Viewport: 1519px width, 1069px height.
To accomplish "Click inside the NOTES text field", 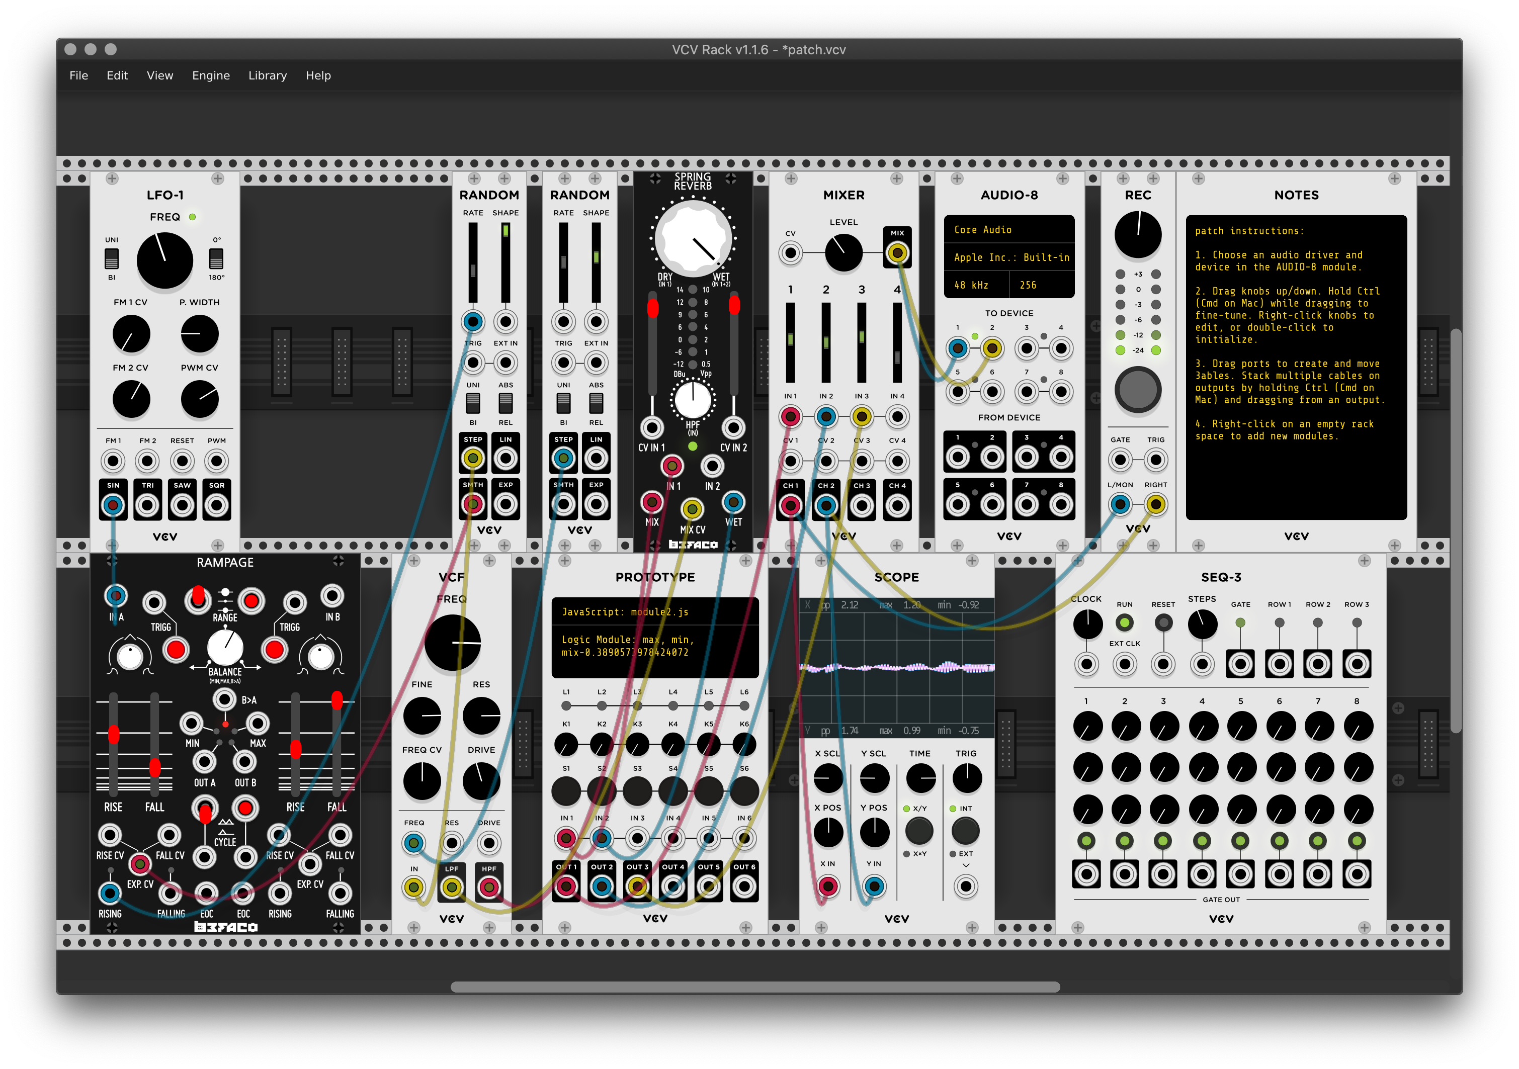I will coord(1296,367).
